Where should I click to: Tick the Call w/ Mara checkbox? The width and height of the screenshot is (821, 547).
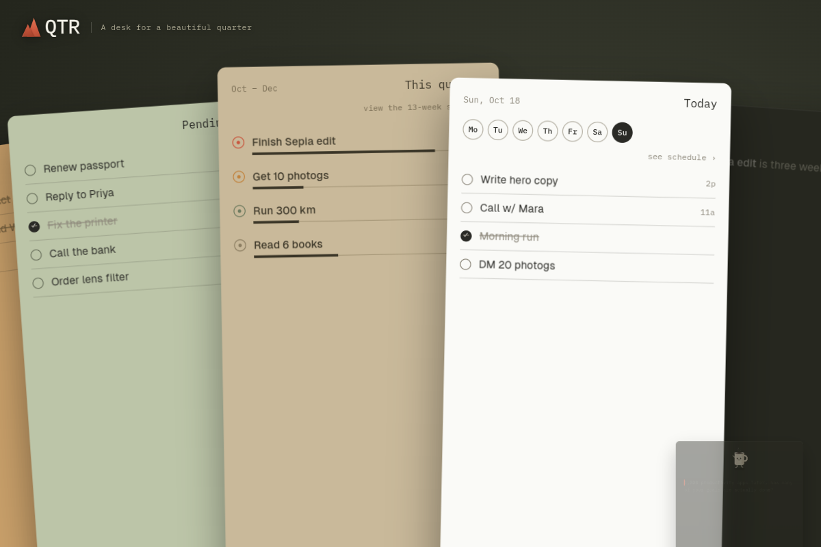pos(467,207)
